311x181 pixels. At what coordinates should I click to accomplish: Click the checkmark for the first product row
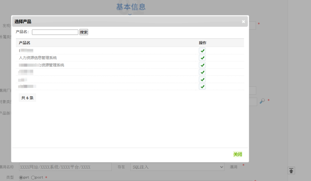point(202,51)
